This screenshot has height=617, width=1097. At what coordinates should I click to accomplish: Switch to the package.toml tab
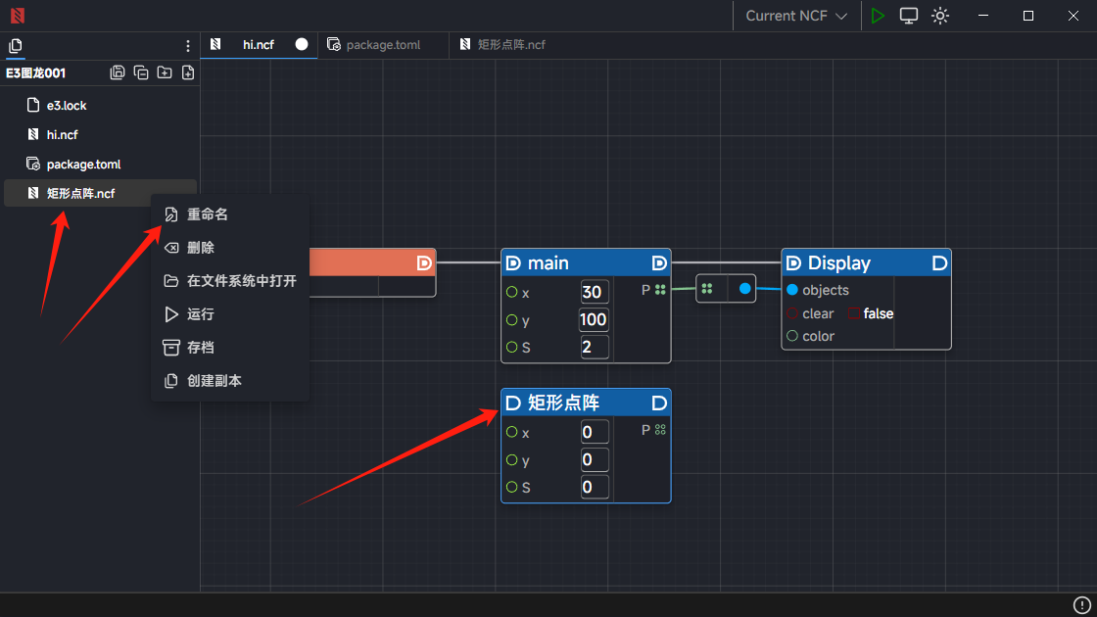[x=382, y=45]
